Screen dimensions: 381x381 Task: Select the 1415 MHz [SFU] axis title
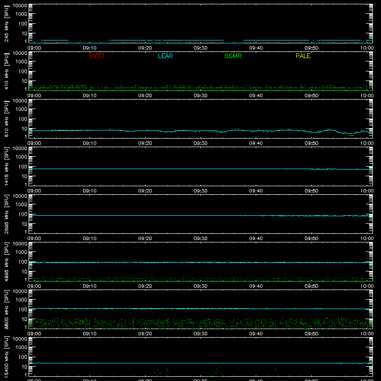point(6,167)
